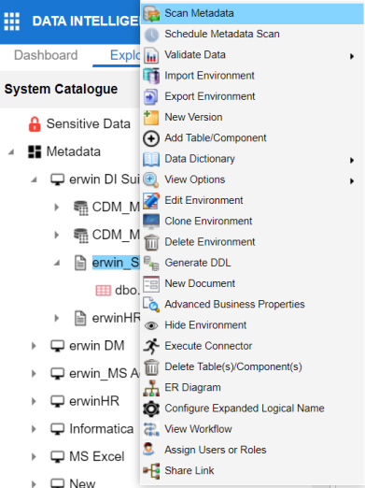The height and width of the screenshot is (488, 365).
Task: Expand the Informatica system node
Action: coord(34,429)
